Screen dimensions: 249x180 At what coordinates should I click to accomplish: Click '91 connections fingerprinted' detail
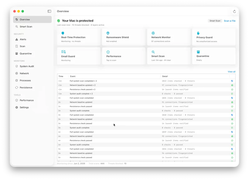[x=177, y=102]
